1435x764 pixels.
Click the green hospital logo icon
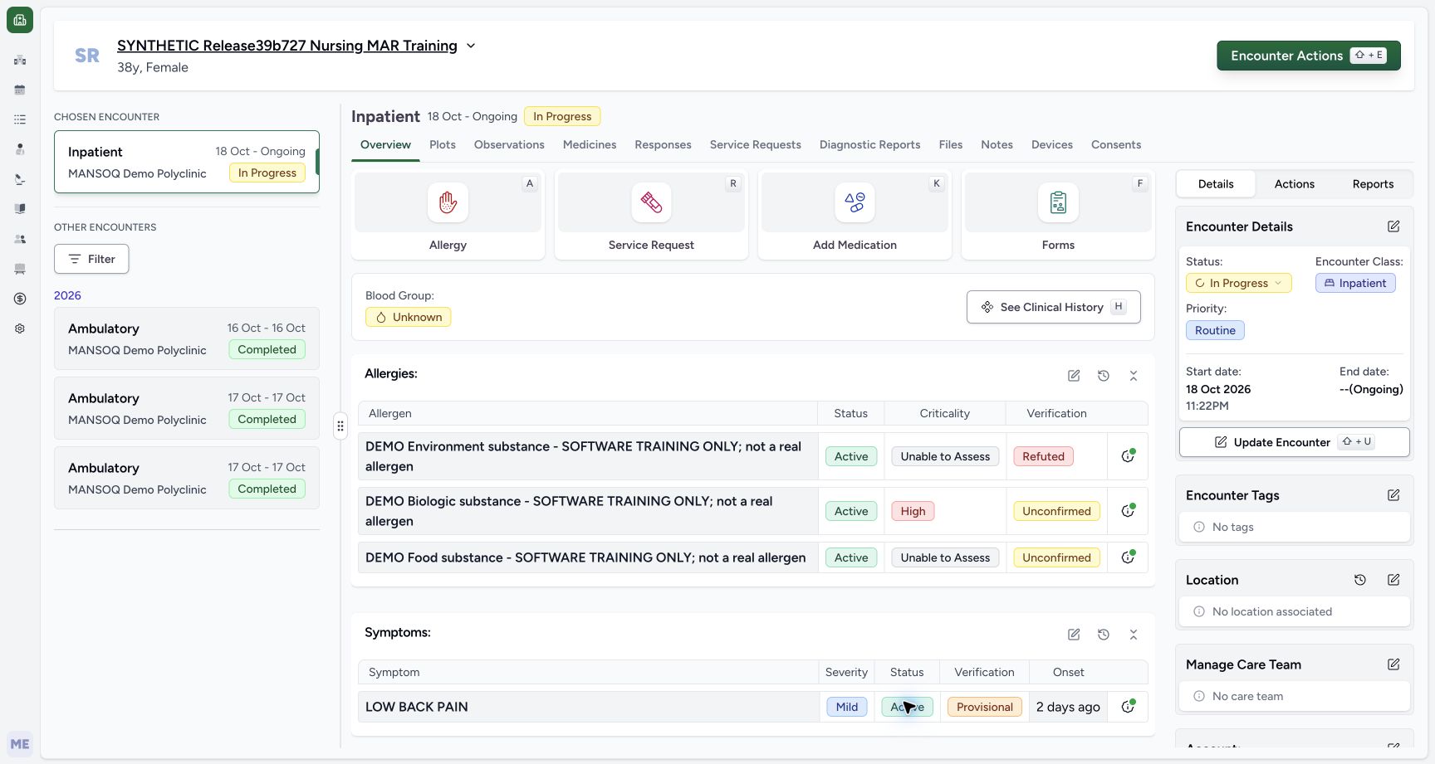pyautogui.click(x=20, y=20)
